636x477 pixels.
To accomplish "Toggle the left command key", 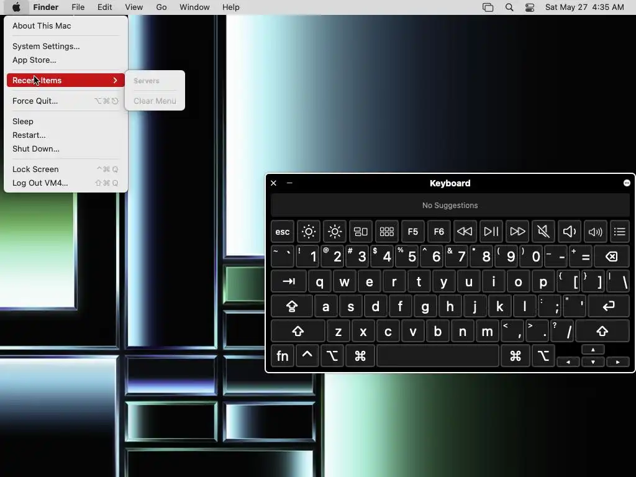I will pyautogui.click(x=360, y=356).
